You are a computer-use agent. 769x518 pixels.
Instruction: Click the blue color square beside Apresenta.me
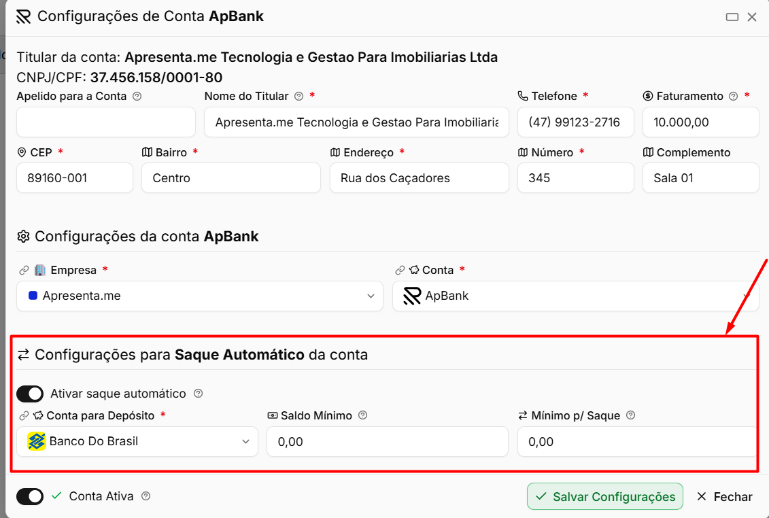point(33,296)
